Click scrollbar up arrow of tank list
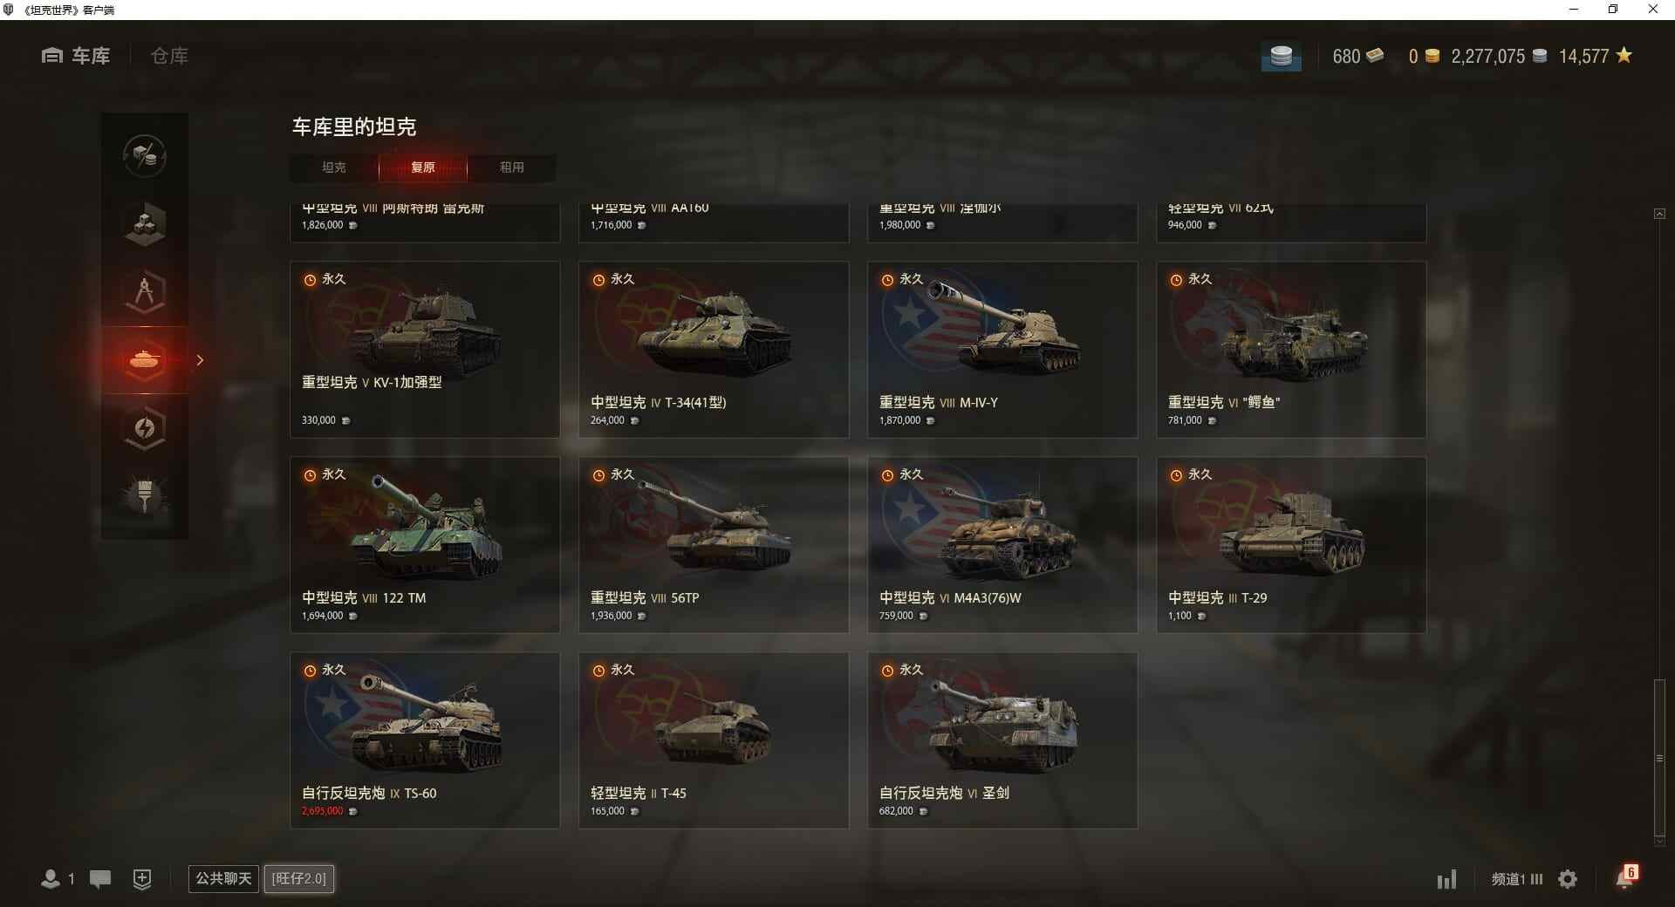Screen dimensions: 1675x907 click(1659, 214)
